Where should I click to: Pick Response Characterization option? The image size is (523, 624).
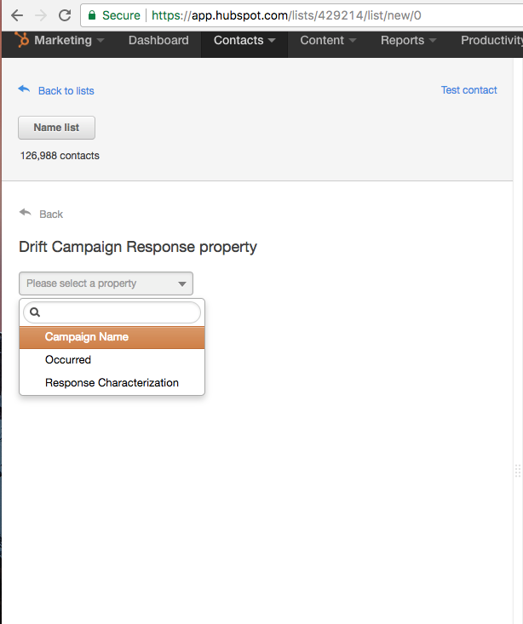point(112,383)
